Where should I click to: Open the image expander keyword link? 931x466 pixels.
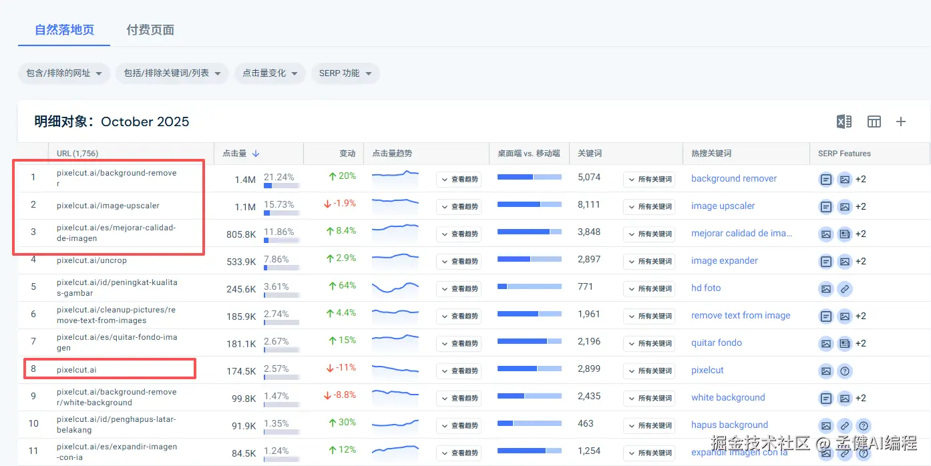point(725,260)
